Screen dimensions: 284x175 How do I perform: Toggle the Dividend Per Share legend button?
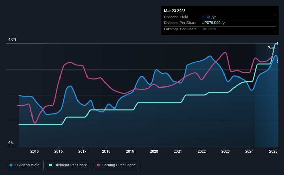[x=68, y=165]
